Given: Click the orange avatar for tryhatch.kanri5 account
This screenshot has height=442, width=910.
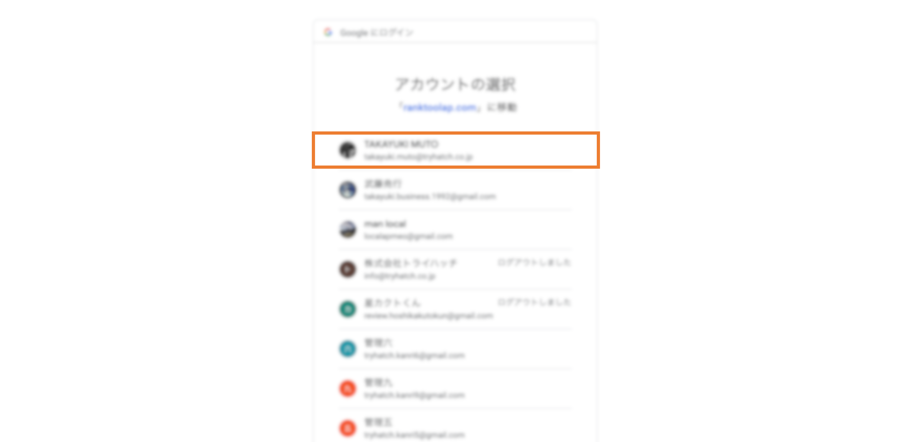Looking at the screenshot, I should coord(348,428).
